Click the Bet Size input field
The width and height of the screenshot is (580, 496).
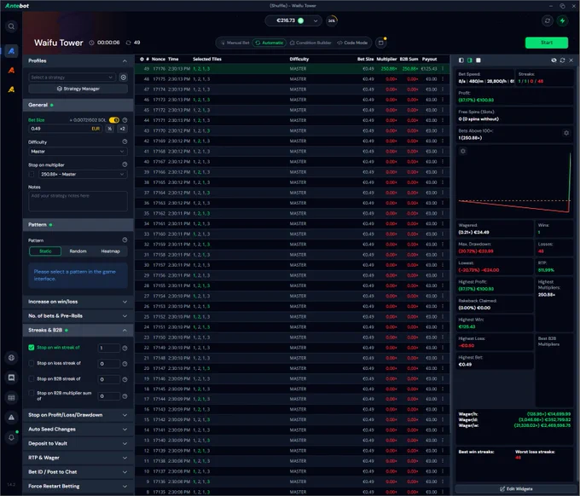pos(66,129)
